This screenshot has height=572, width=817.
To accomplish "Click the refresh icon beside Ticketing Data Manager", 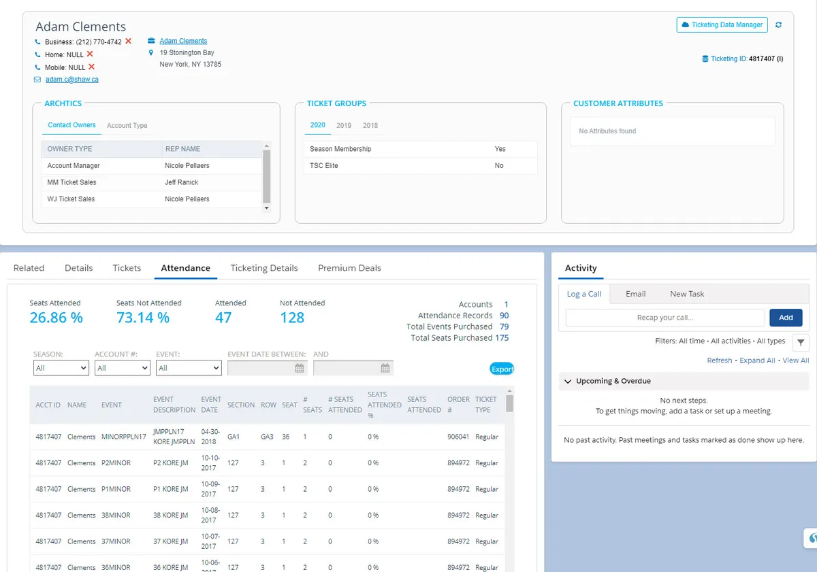I will [778, 25].
